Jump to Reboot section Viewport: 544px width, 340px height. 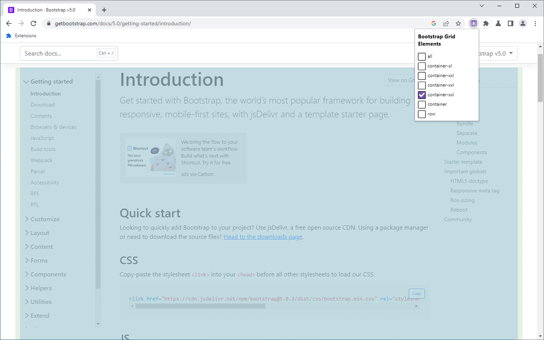pos(459,210)
